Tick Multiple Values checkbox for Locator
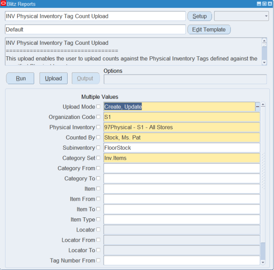This screenshot has width=274, height=270. click(x=98, y=229)
